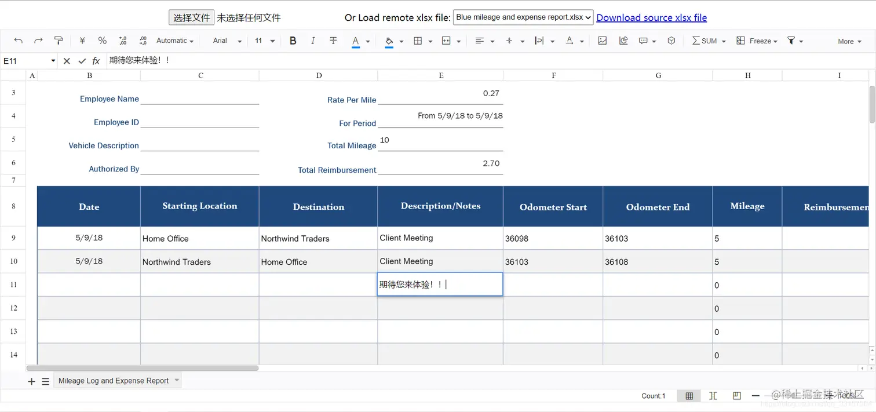Click the vertical scrollbar thumb
This screenshot has height=412, width=876.
coord(872,104)
